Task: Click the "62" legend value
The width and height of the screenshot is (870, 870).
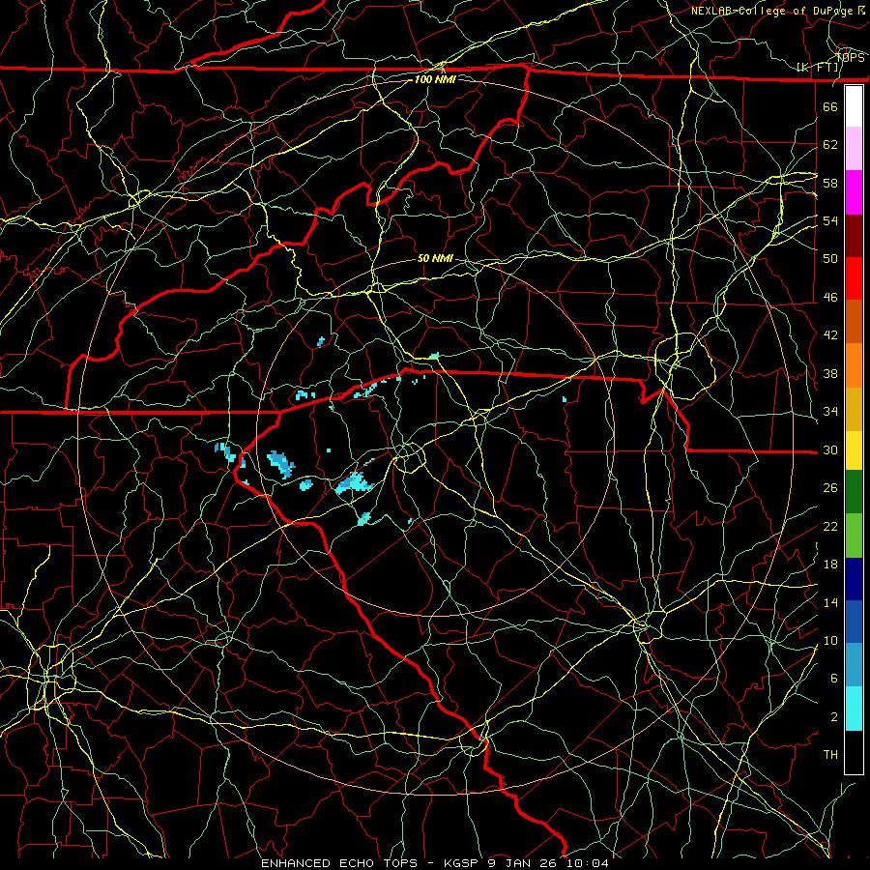Action: pyautogui.click(x=830, y=145)
